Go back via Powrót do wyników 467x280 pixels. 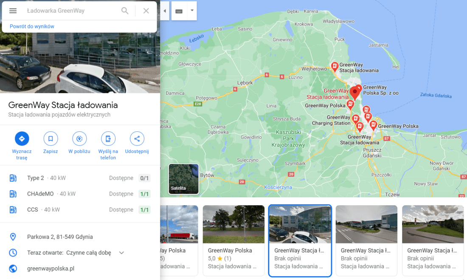pos(32,26)
